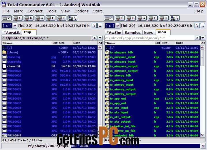207x150 pixels.
Task: Sort right panel by Size column
Action: (x=168, y=43)
